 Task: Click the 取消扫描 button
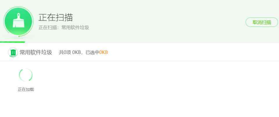(262, 22)
